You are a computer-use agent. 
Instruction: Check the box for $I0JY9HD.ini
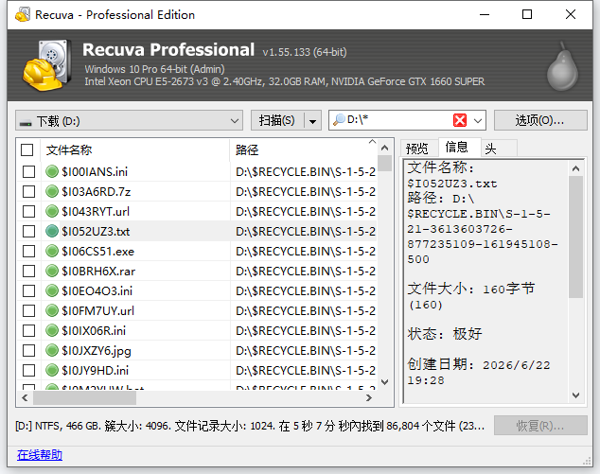(28, 371)
